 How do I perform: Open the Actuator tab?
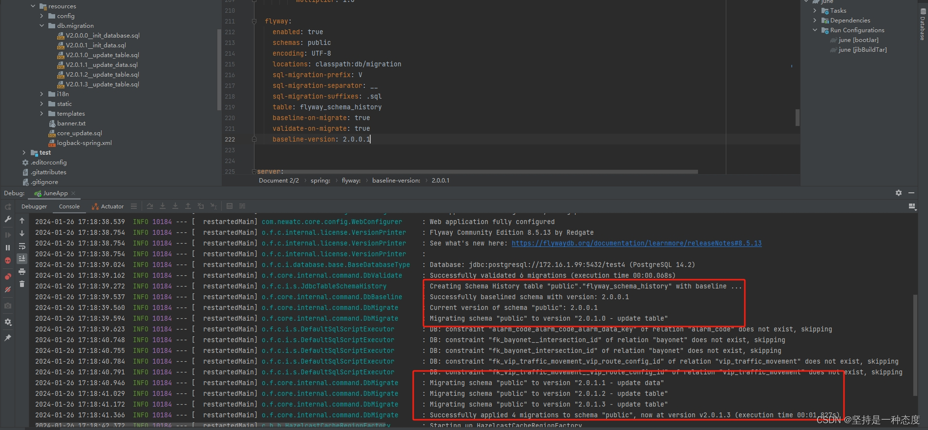108,206
